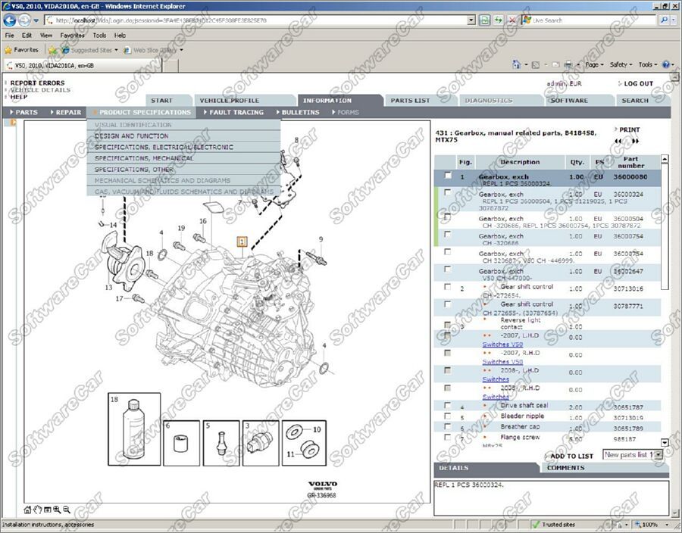Go to the previous parts page arrow
This screenshot has width=682, height=533.
point(618,141)
